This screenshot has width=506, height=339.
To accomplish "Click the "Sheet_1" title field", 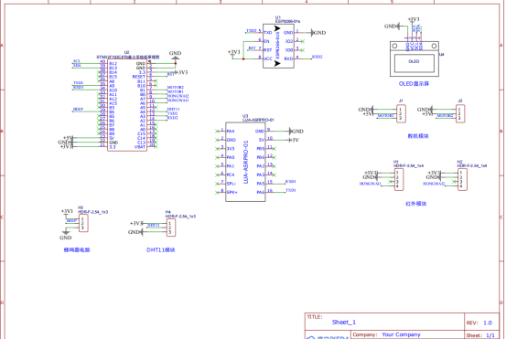I will [344, 322].
